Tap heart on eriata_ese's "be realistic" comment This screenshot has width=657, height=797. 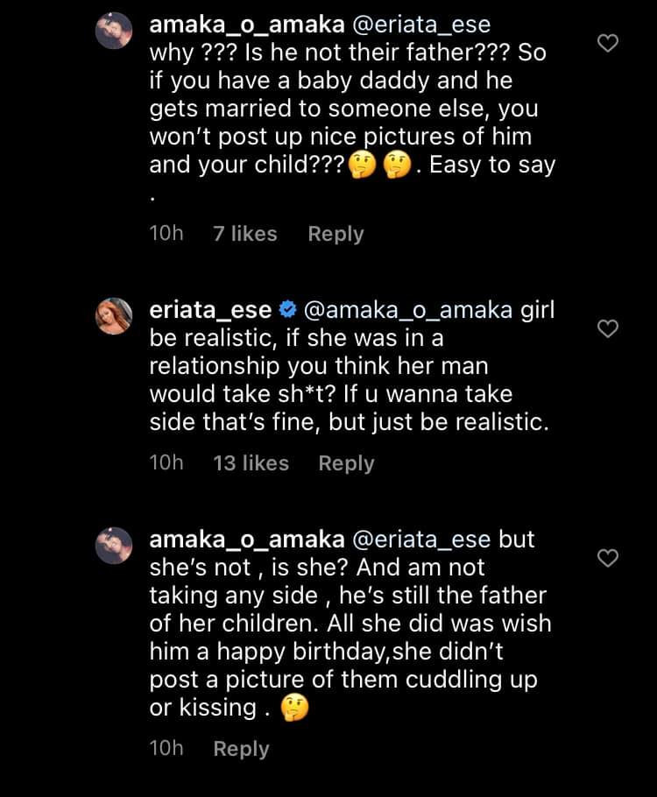tap(607, 328)
